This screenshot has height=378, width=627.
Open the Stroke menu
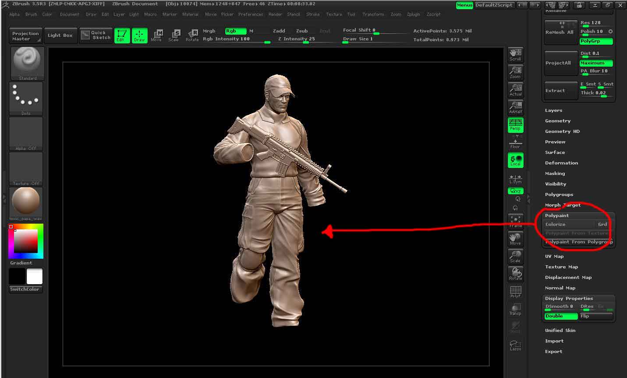[x=313, y=14]
